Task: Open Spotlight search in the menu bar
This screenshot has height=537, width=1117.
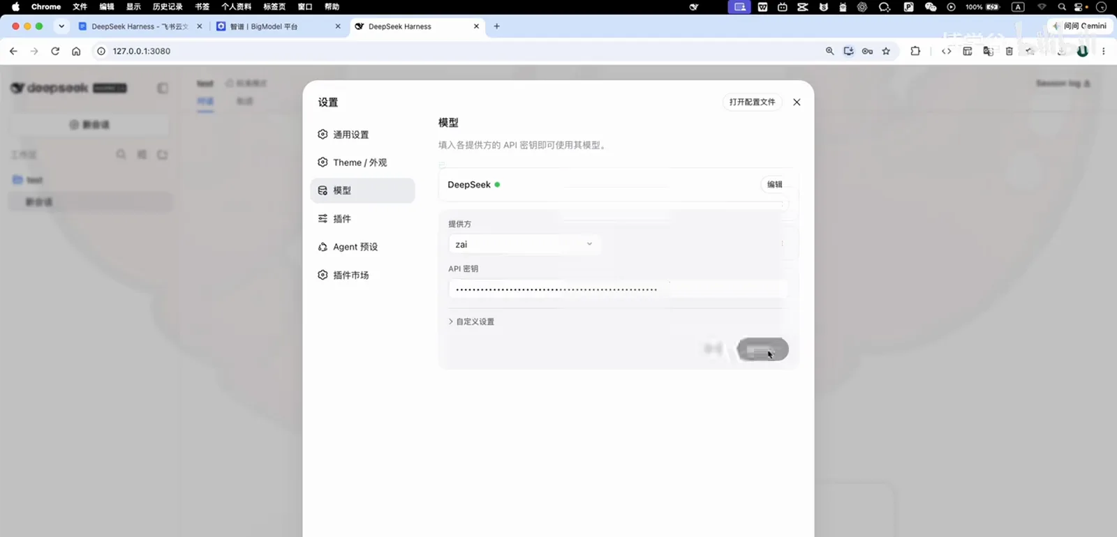Action: 1062,6
